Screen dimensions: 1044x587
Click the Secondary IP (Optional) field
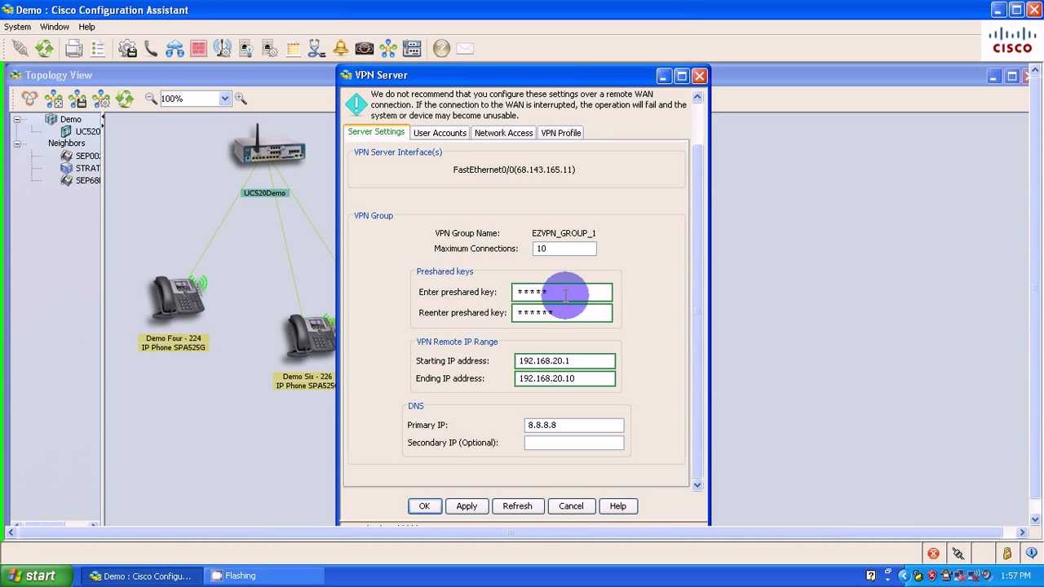tap(574, 443)
